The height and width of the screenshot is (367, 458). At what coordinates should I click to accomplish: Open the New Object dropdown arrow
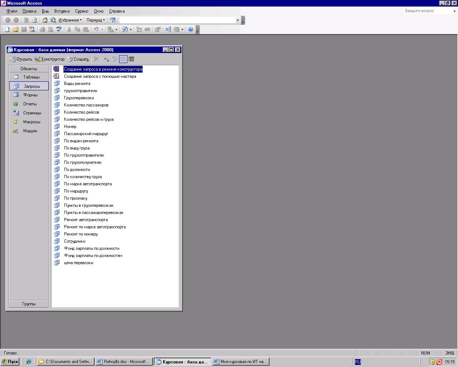tap(182, 30)
